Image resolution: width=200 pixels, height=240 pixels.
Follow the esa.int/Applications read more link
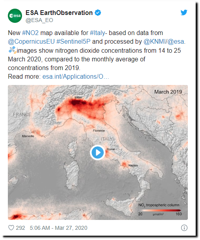(76, 77)
